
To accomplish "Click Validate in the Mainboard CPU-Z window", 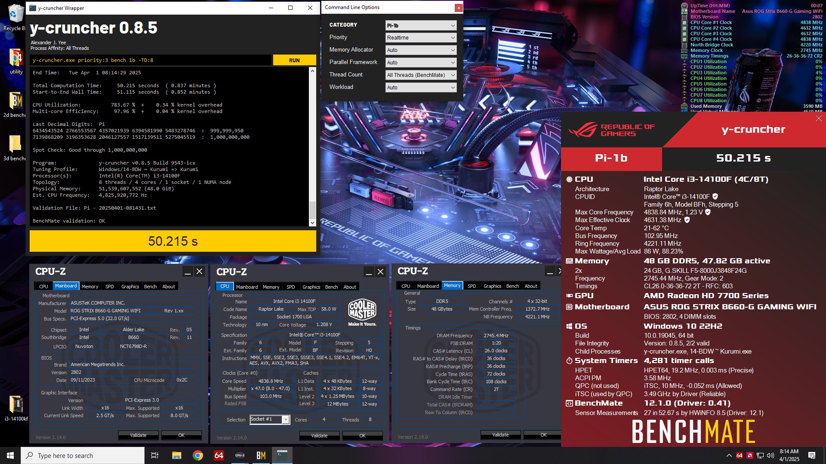I will click(x=138, y=435).
